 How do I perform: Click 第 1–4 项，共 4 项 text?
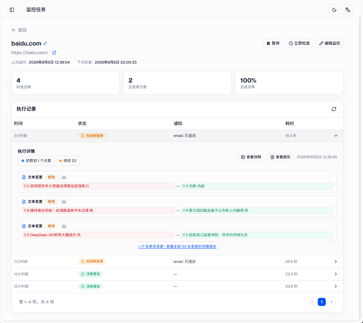tap(36, 302)
